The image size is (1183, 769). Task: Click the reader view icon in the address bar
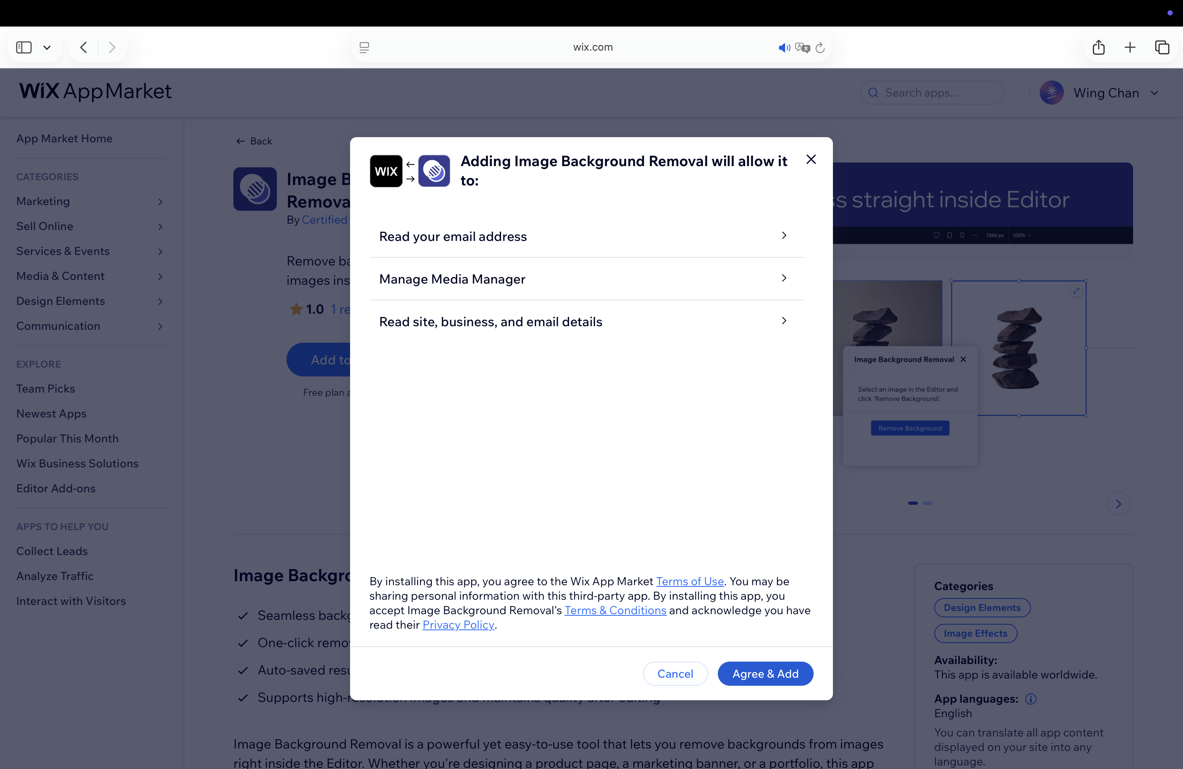(x=364, y=47)
